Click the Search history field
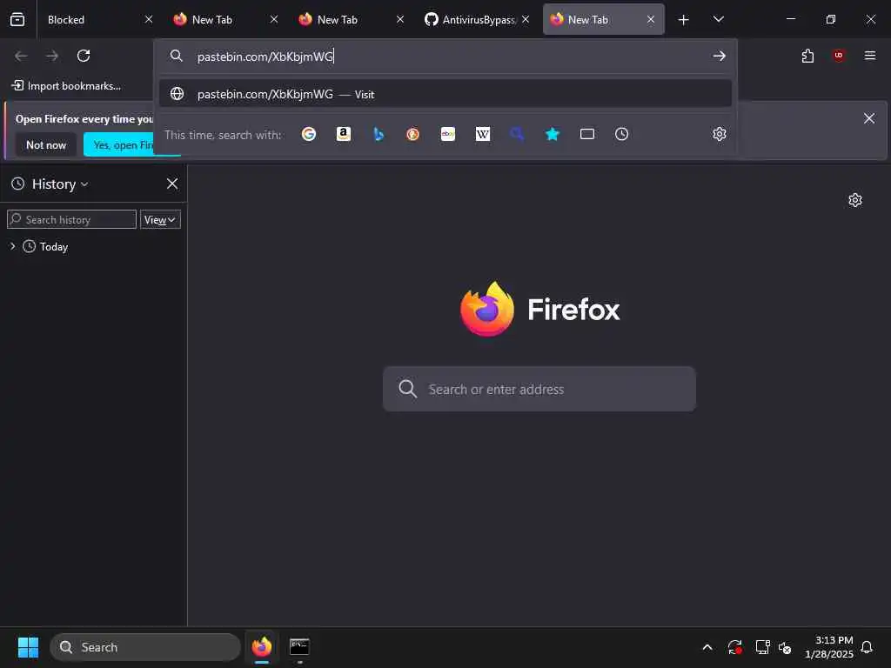Viewport: 891px width, 668px height. point(71,220)
